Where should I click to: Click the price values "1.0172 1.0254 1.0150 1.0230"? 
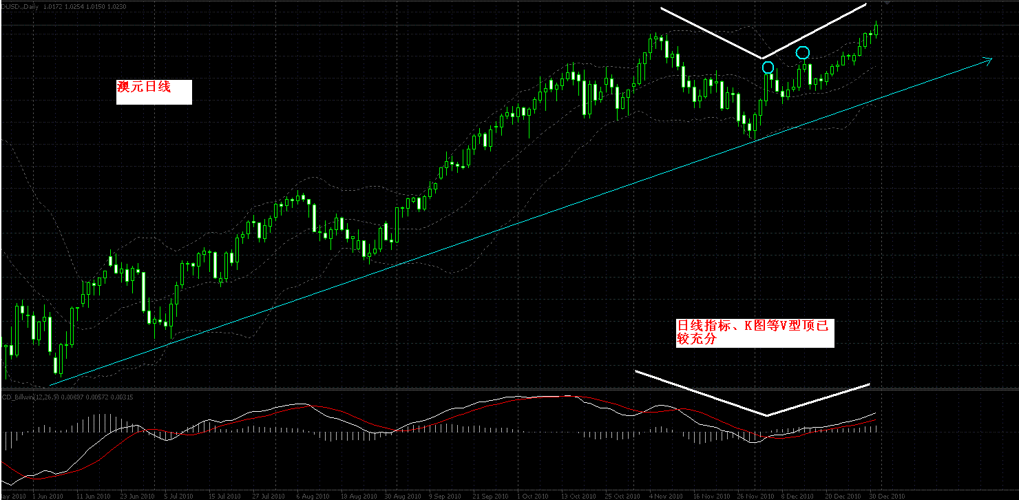(85, 6)
